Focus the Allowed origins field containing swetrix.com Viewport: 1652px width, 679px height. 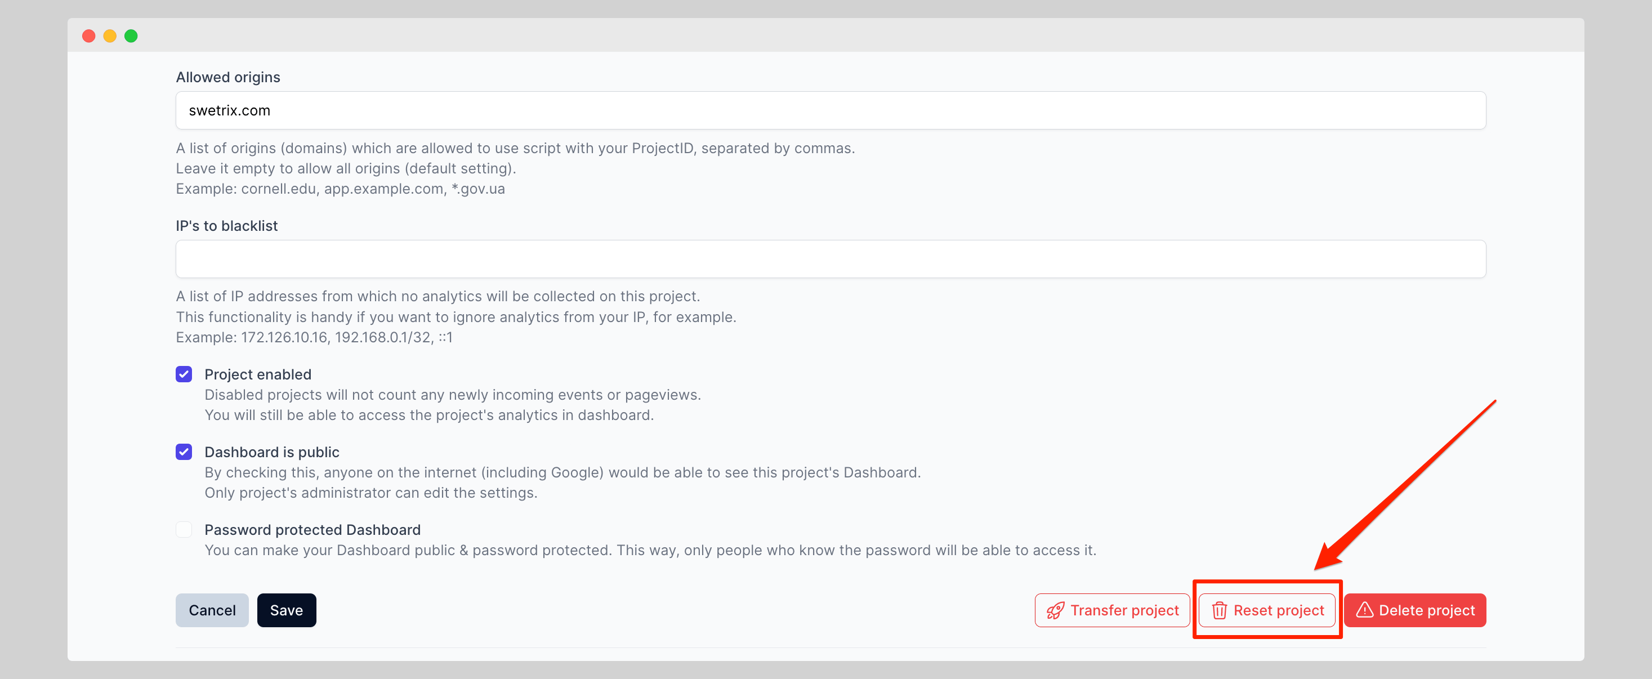tap(830, 110)
